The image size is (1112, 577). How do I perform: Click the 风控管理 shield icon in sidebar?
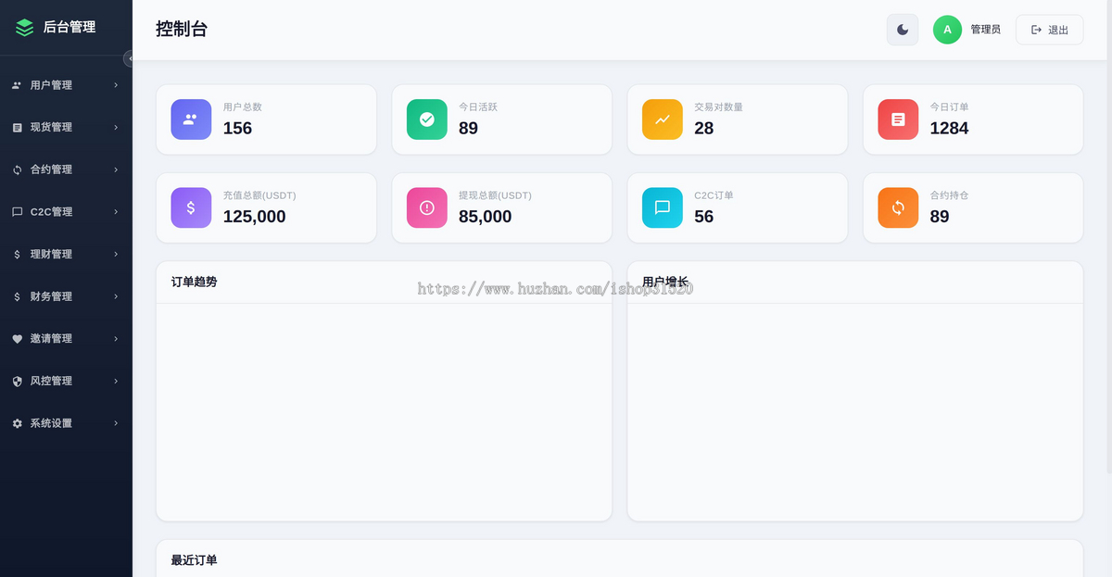tap(17, 382)
